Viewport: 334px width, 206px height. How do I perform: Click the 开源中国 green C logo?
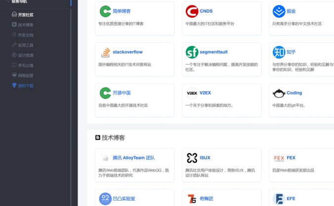click(105, 93)
